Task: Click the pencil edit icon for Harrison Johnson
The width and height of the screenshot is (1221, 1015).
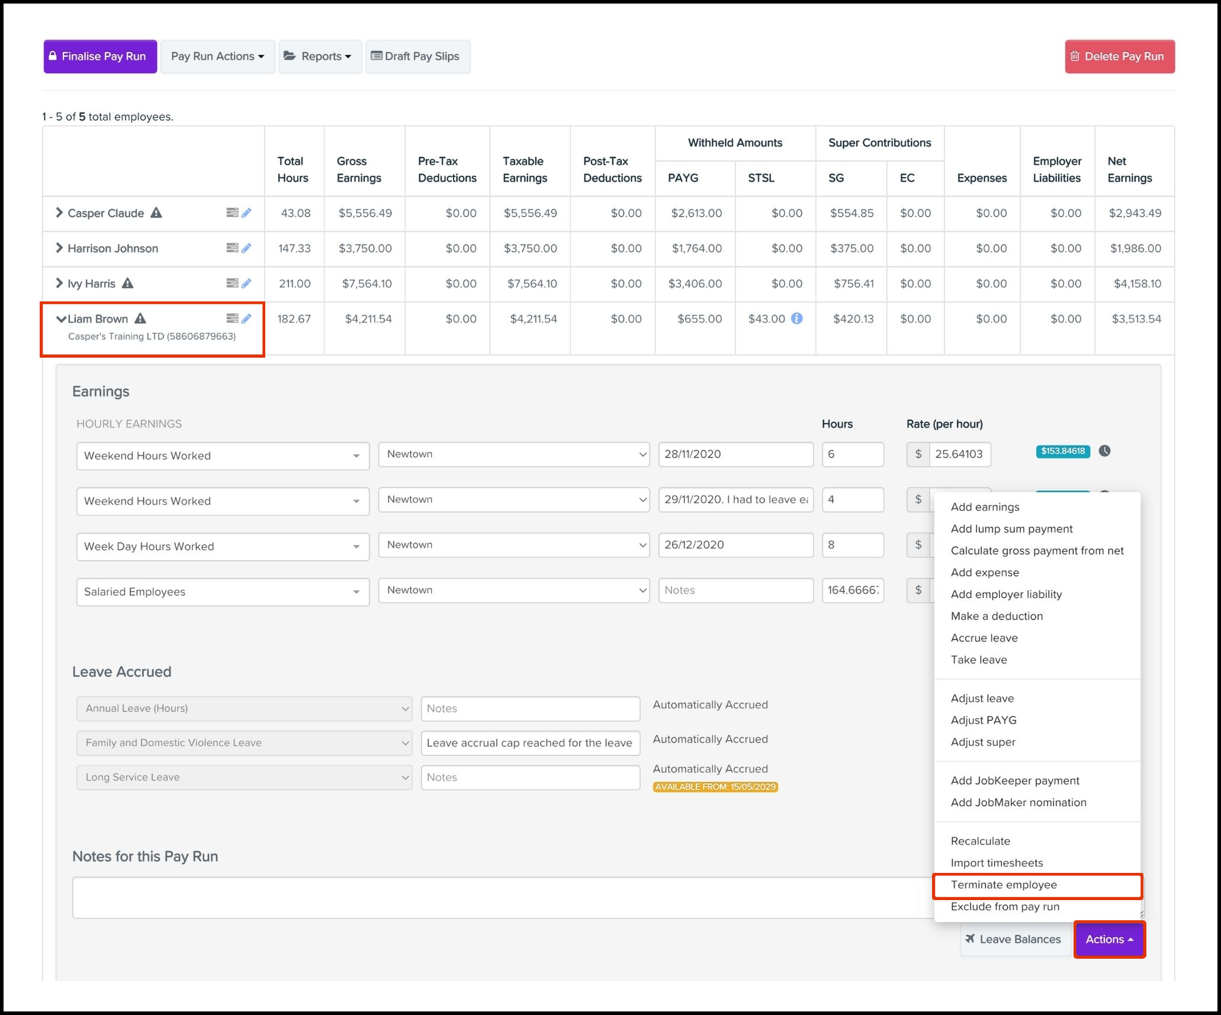Action: (x=246, y=248)
